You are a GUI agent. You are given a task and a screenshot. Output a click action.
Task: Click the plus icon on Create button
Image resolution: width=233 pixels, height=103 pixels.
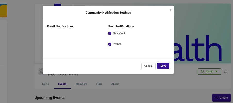[x=217, y=98]
